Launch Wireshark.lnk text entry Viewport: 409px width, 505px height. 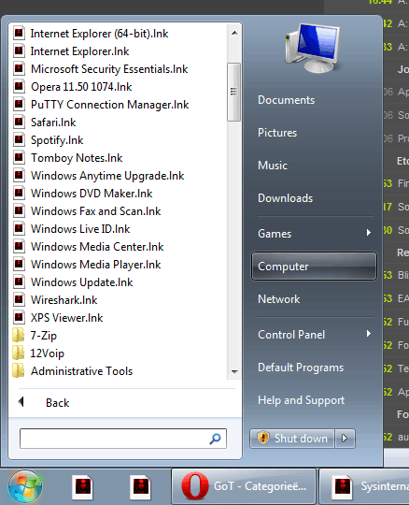(x=64, y=300)
